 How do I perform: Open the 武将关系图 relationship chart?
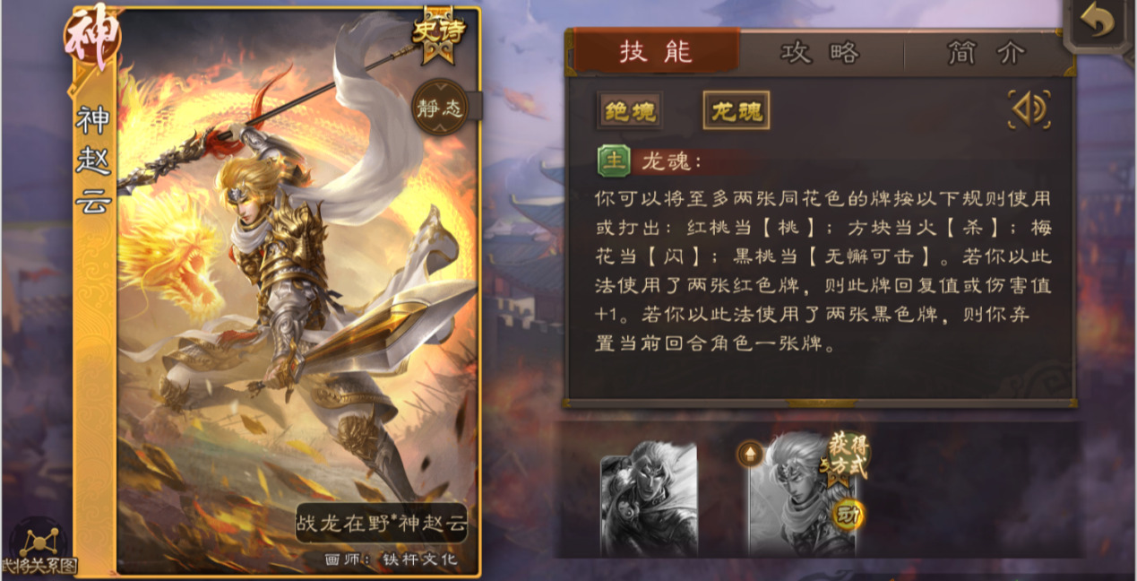coord(39,546)
